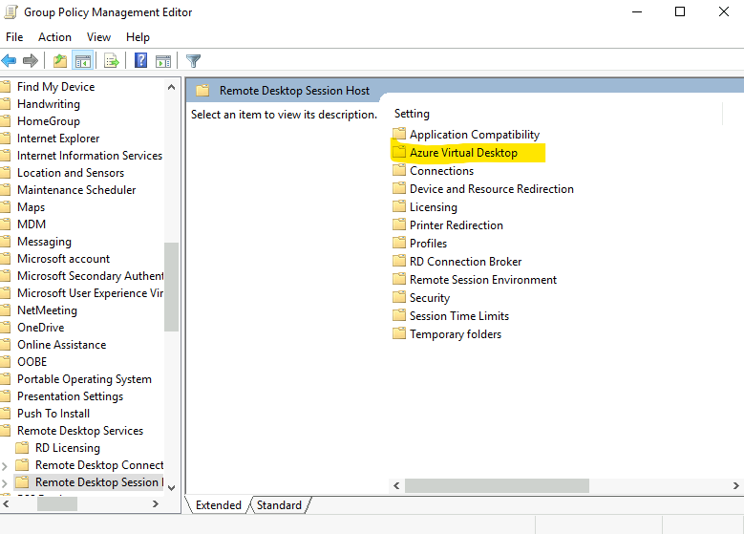Image resolution: width=744 pixels, height=534 pixels.
Task: Expand Remote Desktop Session Host tree node
Action: (6, 482)
